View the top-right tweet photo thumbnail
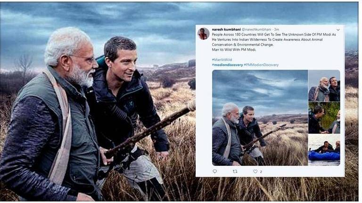The width and height of the screenshot is (362, 203). coord(324,86)
